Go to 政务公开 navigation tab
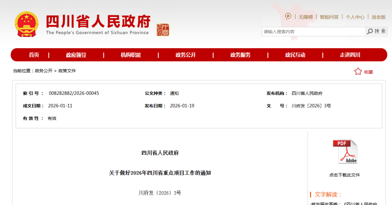The width and height of the screenshot is (392, 205). (185, 55)
